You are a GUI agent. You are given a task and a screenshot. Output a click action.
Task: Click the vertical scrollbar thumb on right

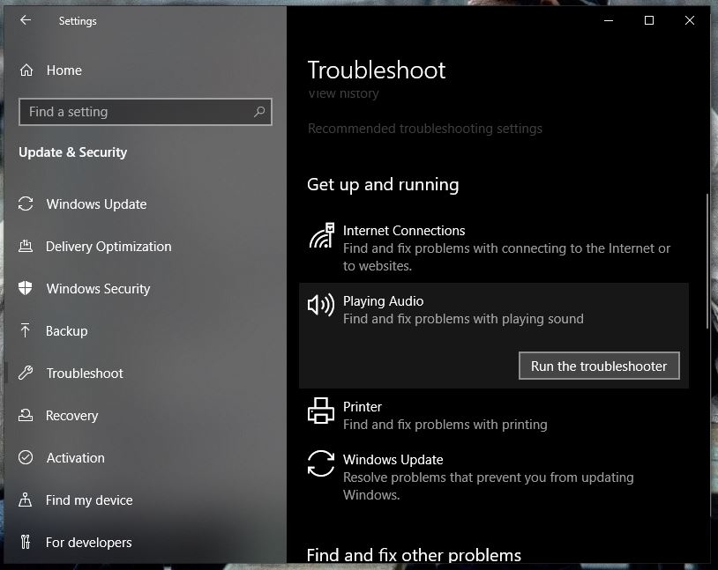click(707, 261)
